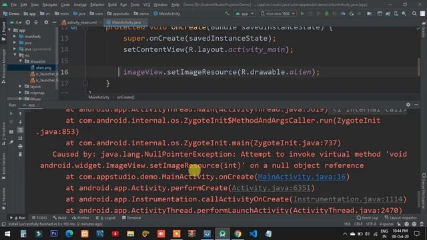This screenshot has width=427, height=240.
Task: Rerun app from Run panel
Action: [11, 113]
